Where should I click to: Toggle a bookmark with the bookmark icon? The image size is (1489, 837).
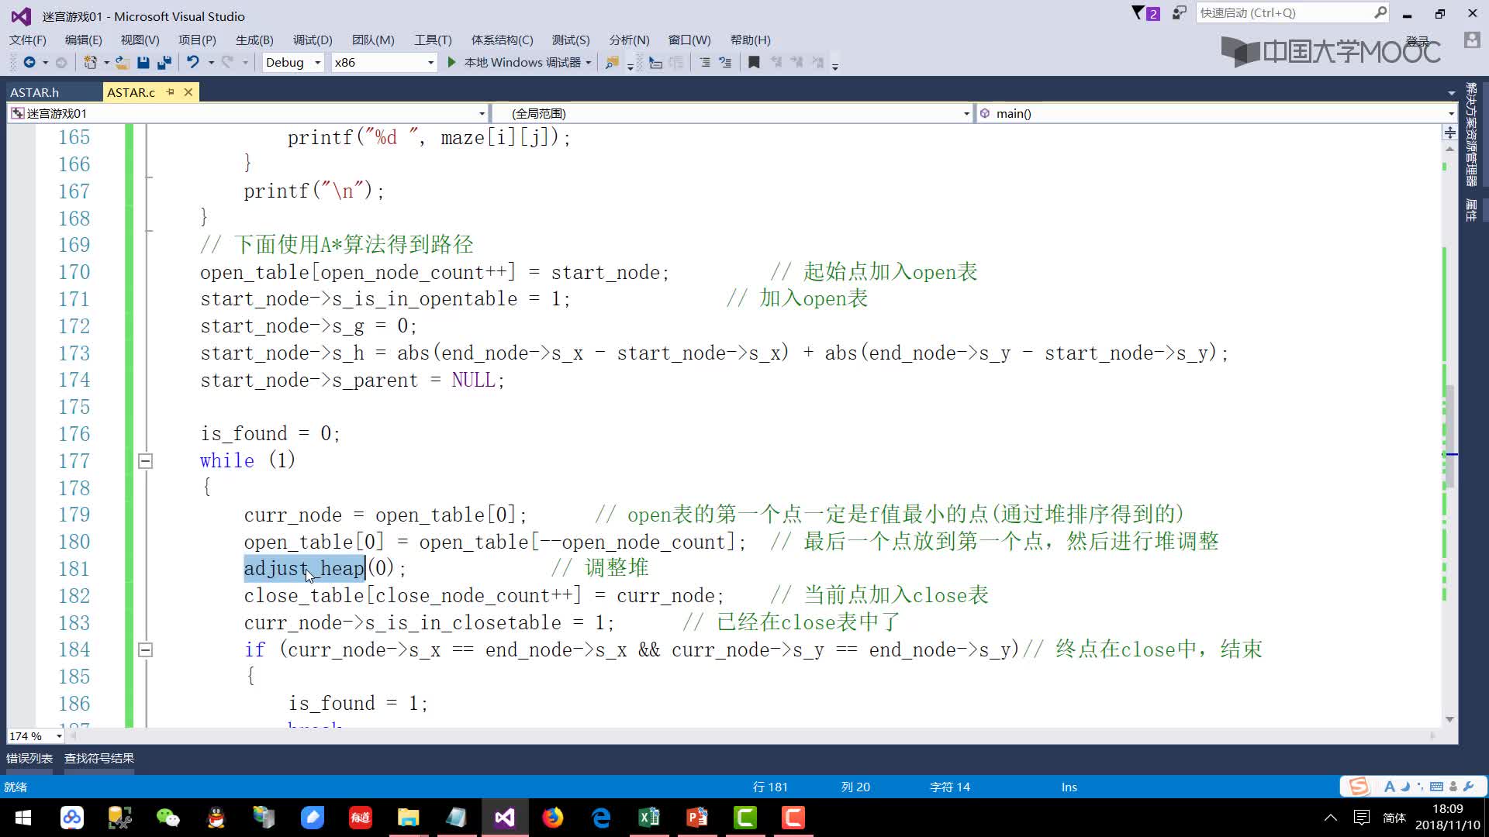point(754,62)
